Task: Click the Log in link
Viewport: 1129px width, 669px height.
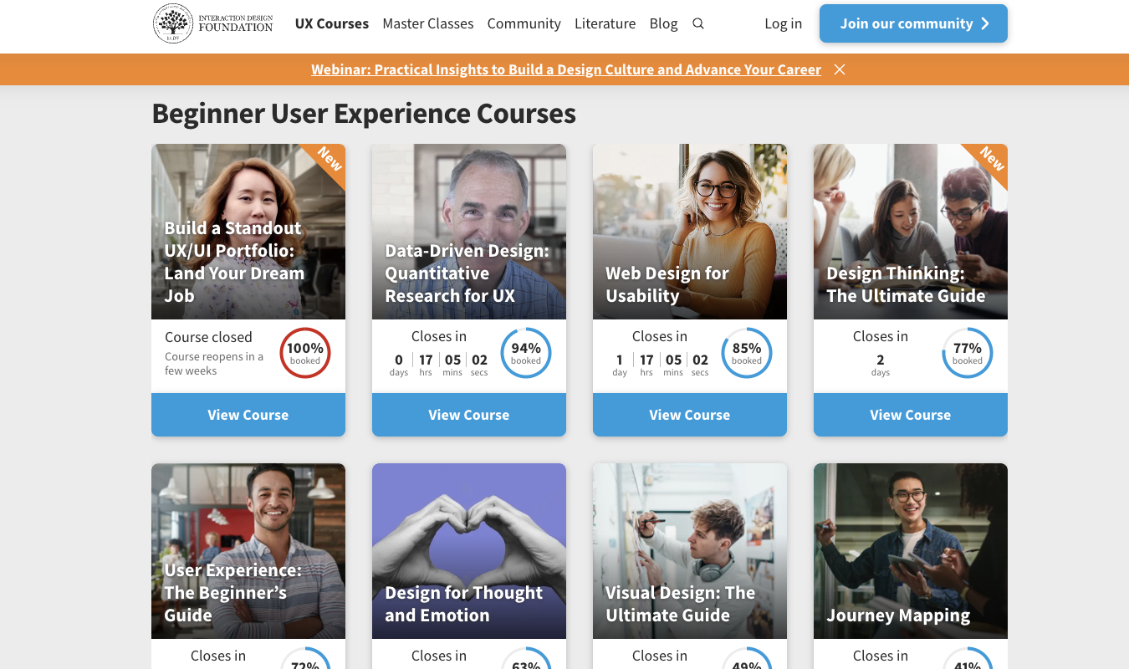Action: [783, 23]
